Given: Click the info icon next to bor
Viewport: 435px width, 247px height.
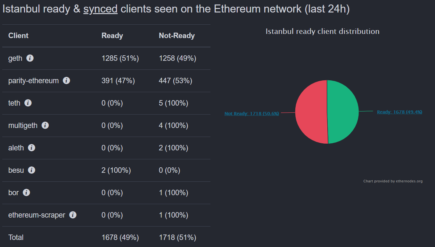Looking at the screenshot, I should [x=27, y=193].
